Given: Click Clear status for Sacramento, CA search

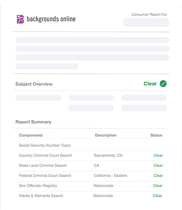Looking at the screenshot, I should 158,156.
